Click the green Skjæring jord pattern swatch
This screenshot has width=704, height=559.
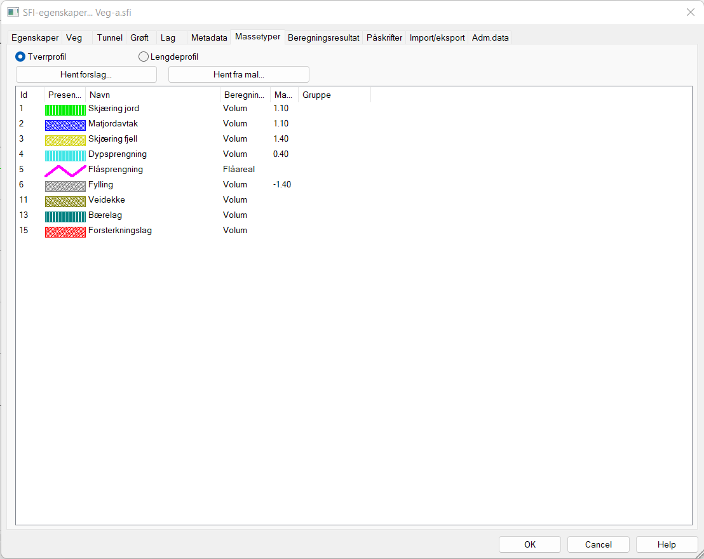(65, 109)
